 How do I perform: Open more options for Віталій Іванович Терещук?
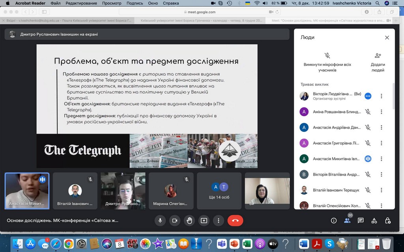tap(381, 190)
